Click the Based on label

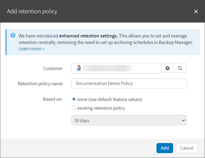53,99
